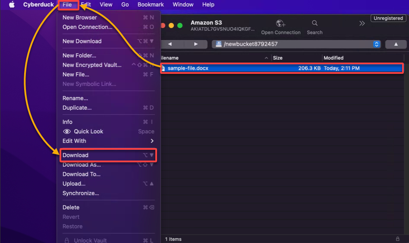Click the Quick Look eye icon
The width and height of the screenshot is (409, 243).
pos(67,132)
